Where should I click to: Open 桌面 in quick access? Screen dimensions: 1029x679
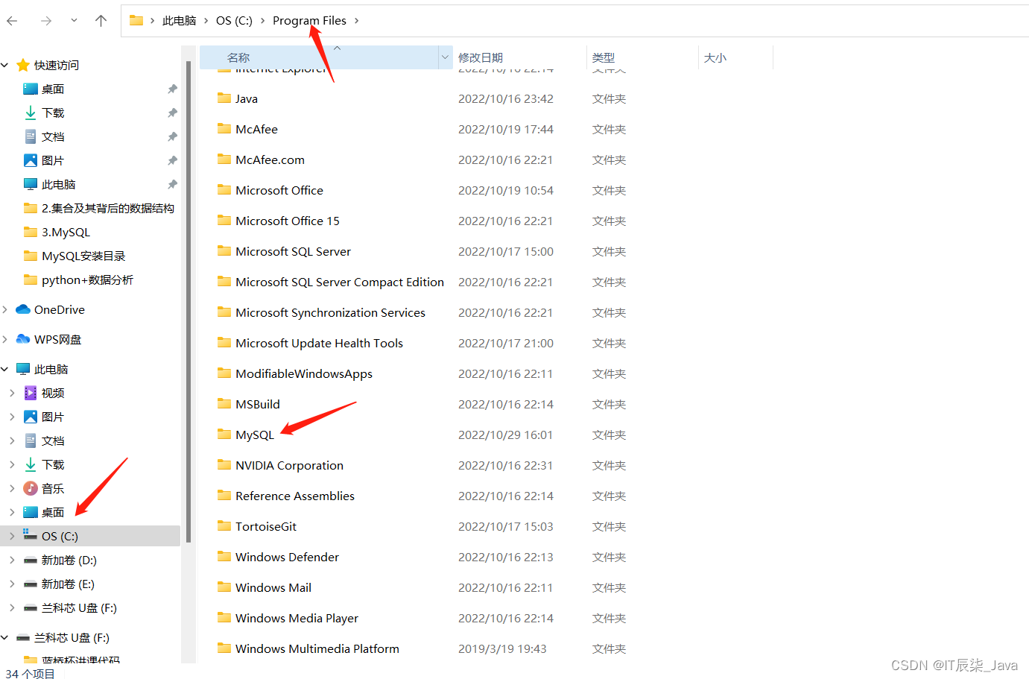(53, 89)
